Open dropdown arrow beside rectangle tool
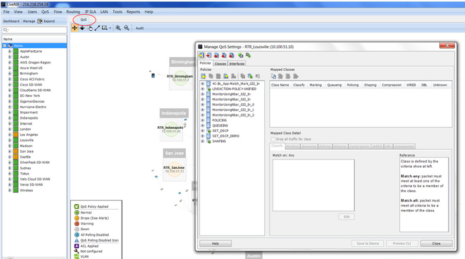465x259 pixels. click(x=110, y=28)
